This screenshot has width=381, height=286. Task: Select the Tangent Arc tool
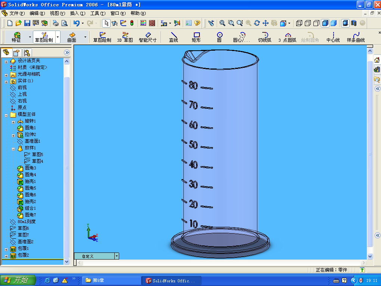coord(264,37)
